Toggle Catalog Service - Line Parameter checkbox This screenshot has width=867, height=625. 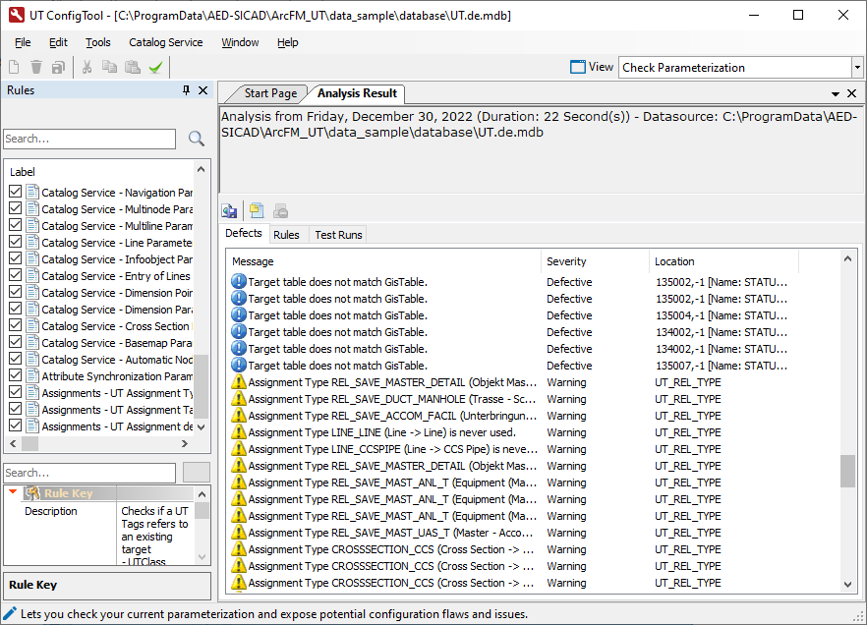click(x=16, y=242)
